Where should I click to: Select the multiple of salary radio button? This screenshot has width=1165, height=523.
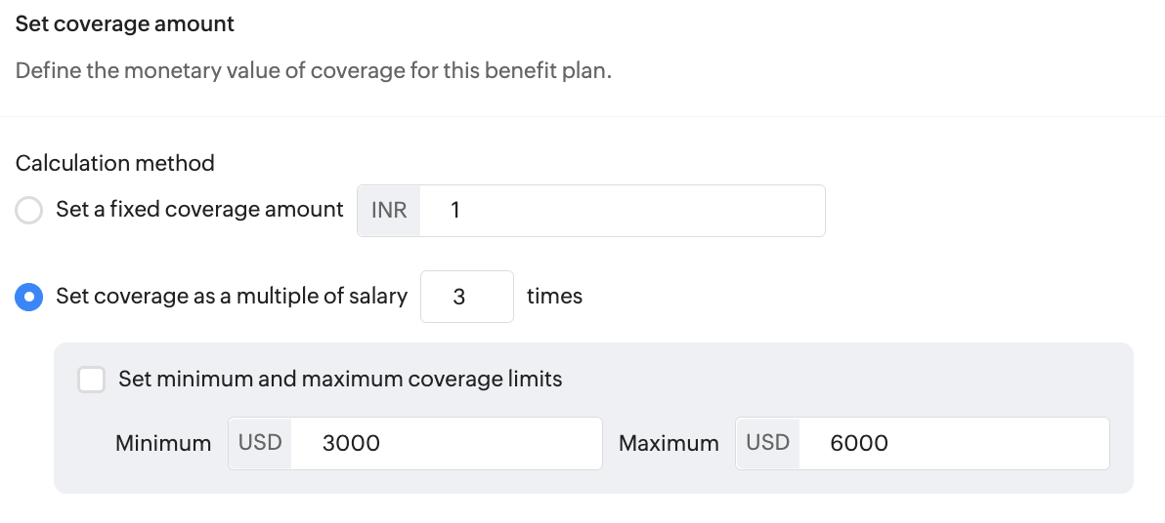[x=29, y=297]
